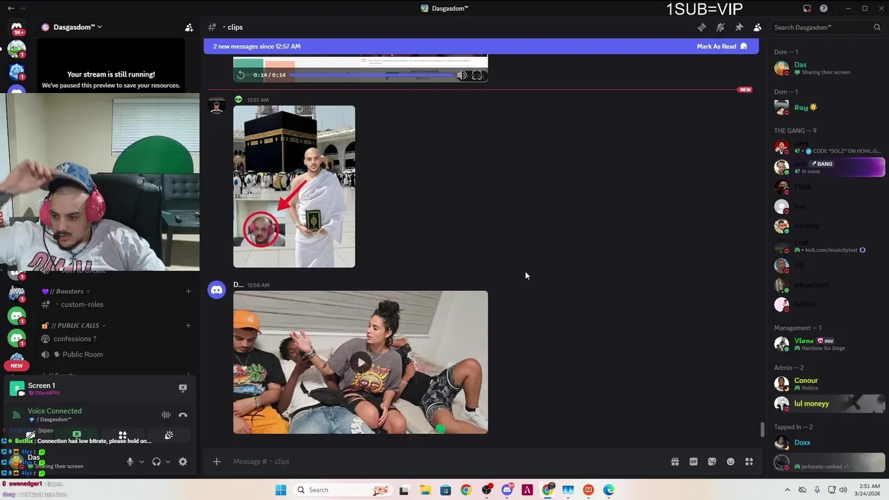The height and width of the screenshot is (500, 889).
Task: Open the GIF picker
Action: (x=693, y=462)
